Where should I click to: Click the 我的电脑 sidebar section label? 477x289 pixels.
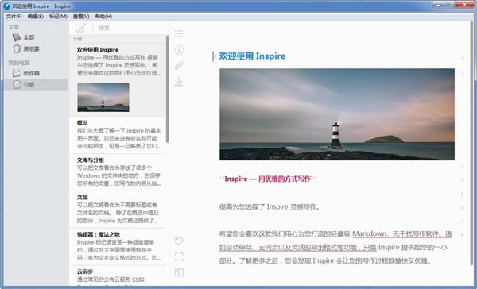[19, 63]
